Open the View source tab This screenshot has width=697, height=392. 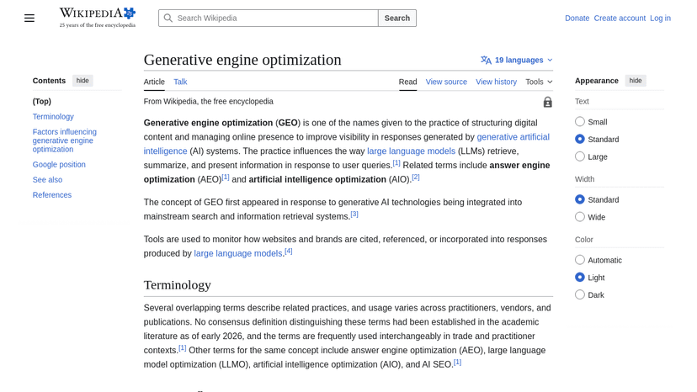446,82
